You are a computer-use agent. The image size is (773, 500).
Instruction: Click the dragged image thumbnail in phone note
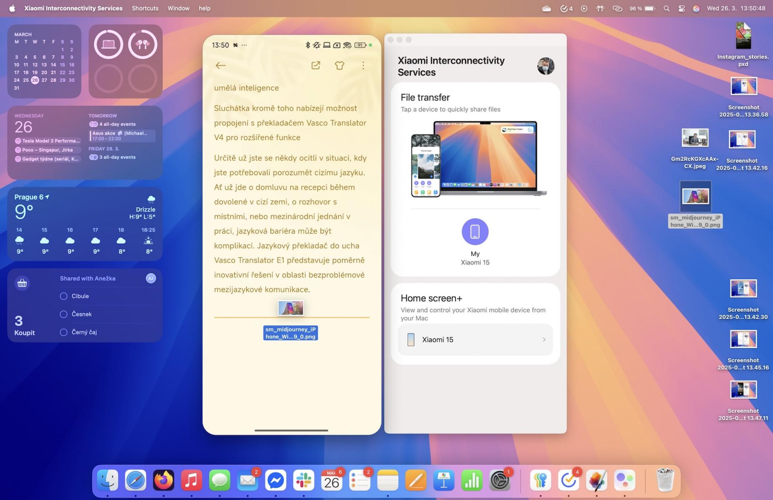(291, 308)
